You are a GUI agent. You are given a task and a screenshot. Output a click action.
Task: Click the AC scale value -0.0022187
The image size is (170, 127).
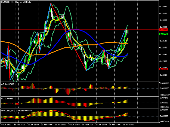coord(164,95)
